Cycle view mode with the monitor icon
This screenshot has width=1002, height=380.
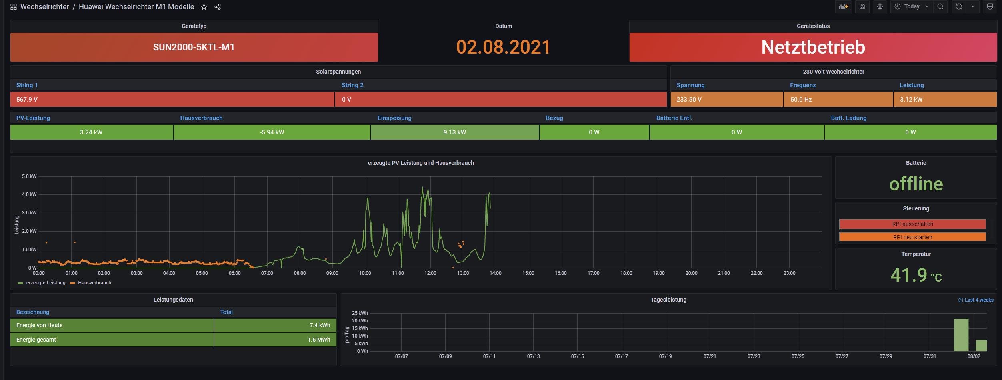pos(990,7)
